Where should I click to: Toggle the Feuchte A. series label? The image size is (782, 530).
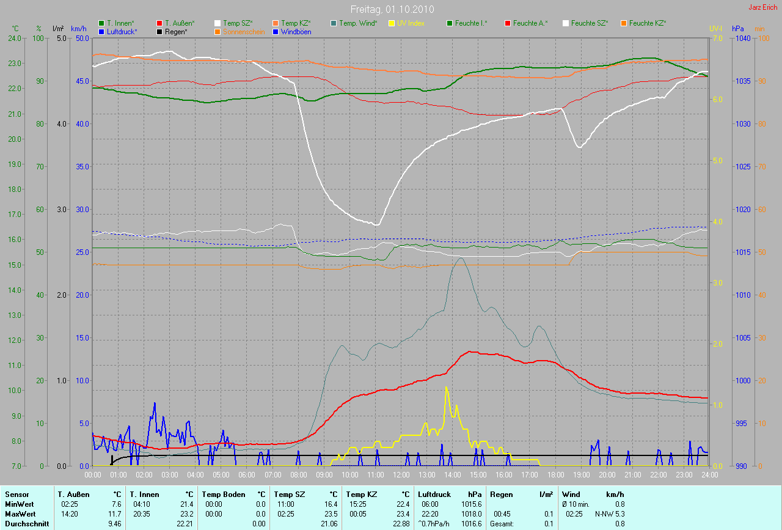click(530, 23)
